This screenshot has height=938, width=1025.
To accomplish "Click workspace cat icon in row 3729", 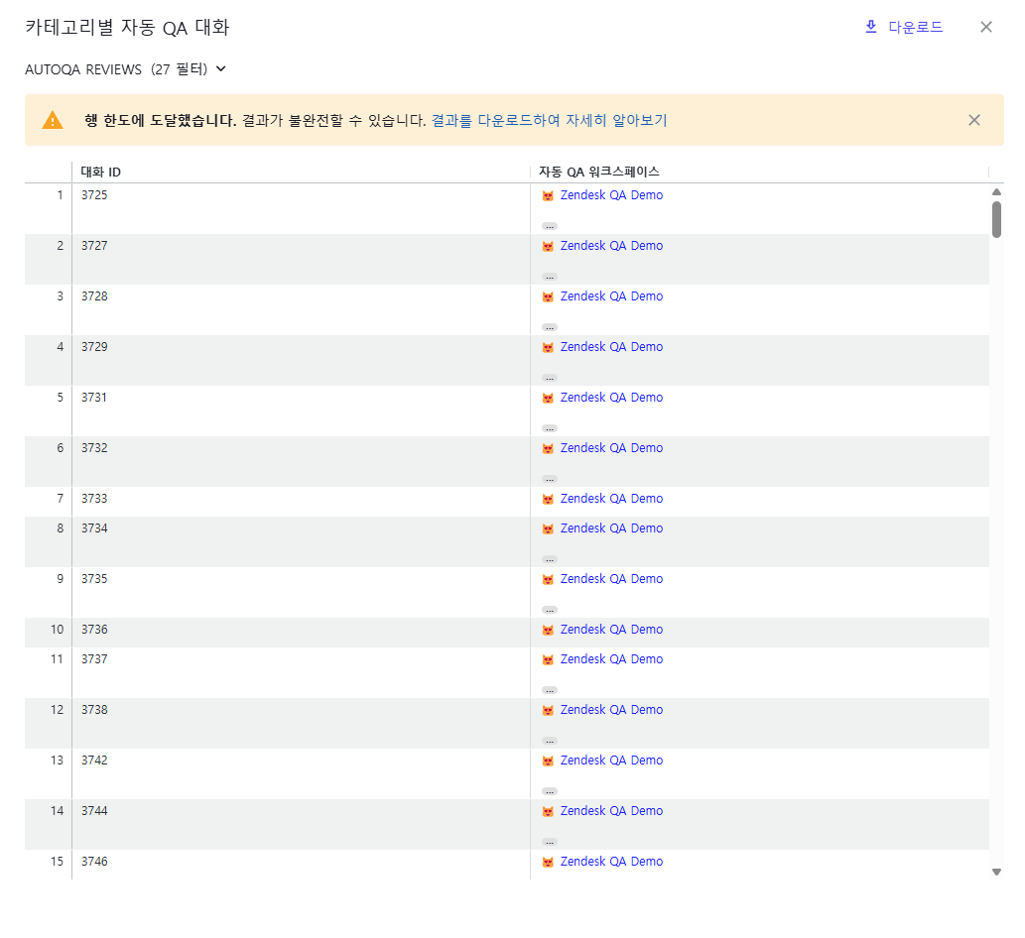I will coord(548,347).
